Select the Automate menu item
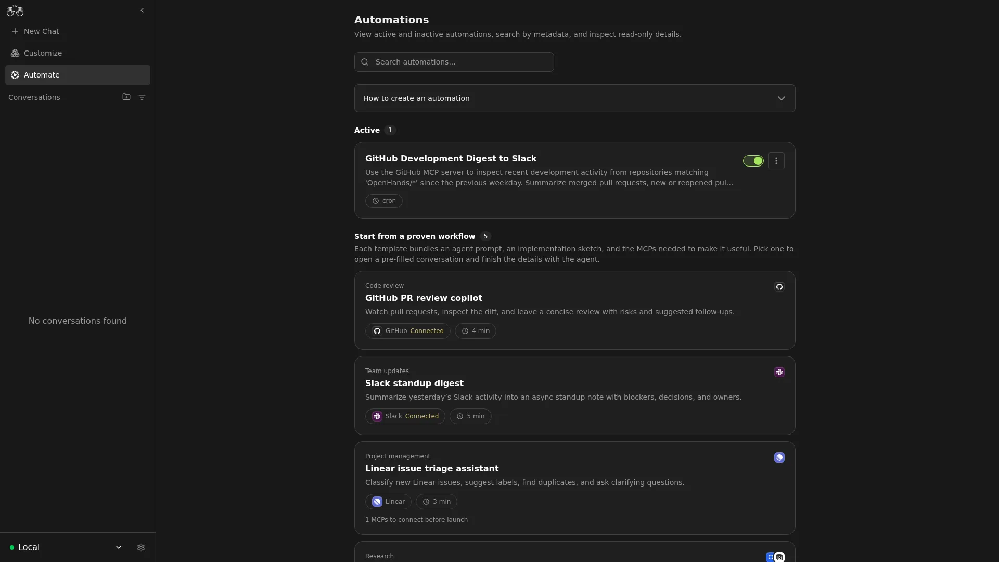Image resolution: width=999 pixels, height=562 pixels. click(x=78, y=75)
